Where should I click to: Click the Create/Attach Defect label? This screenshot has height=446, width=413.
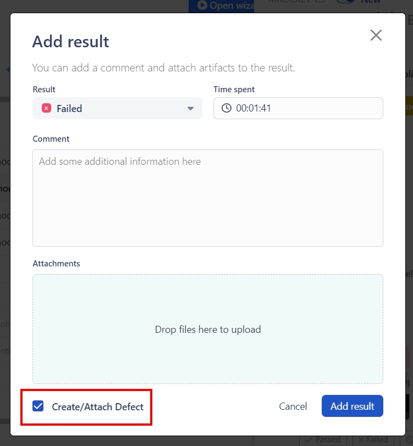pyautogui.click(x=97, y=407)
